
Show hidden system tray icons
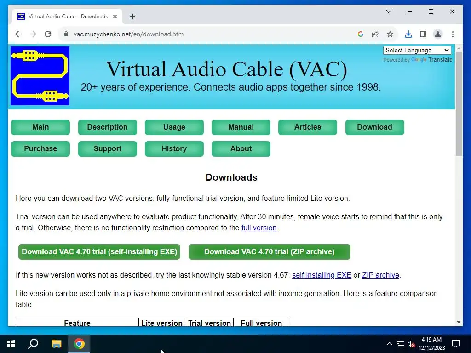click(x=389, y=344)
